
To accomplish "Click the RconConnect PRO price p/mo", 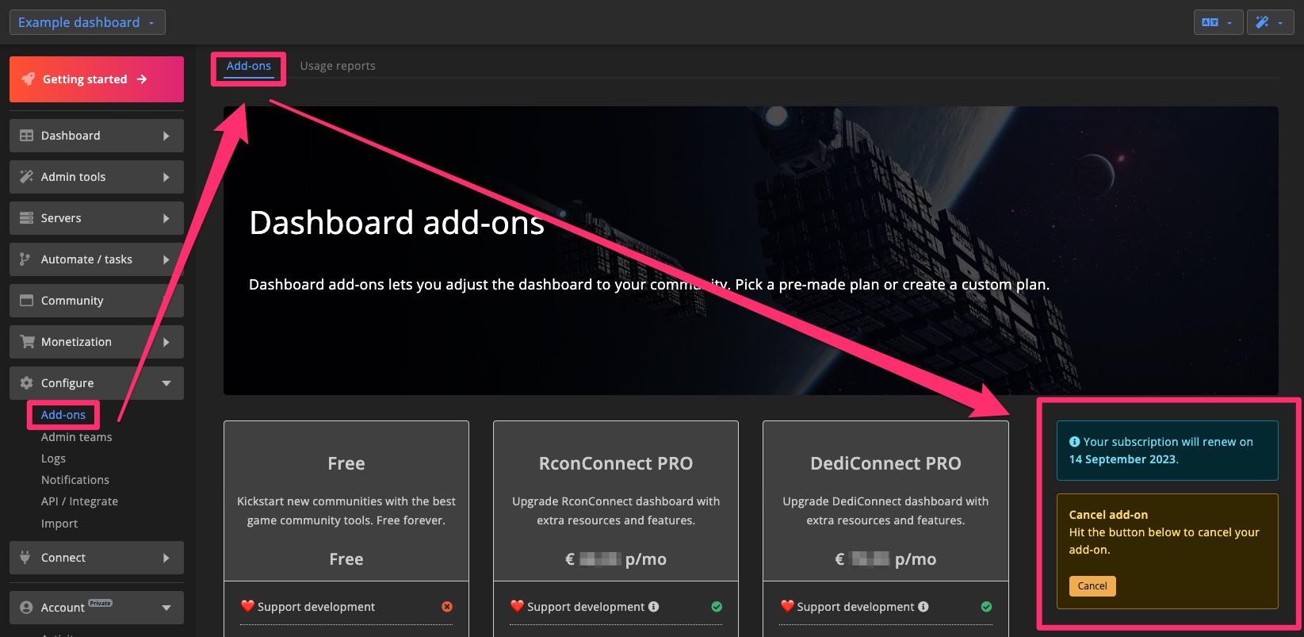I will click(x=616, y=559).
